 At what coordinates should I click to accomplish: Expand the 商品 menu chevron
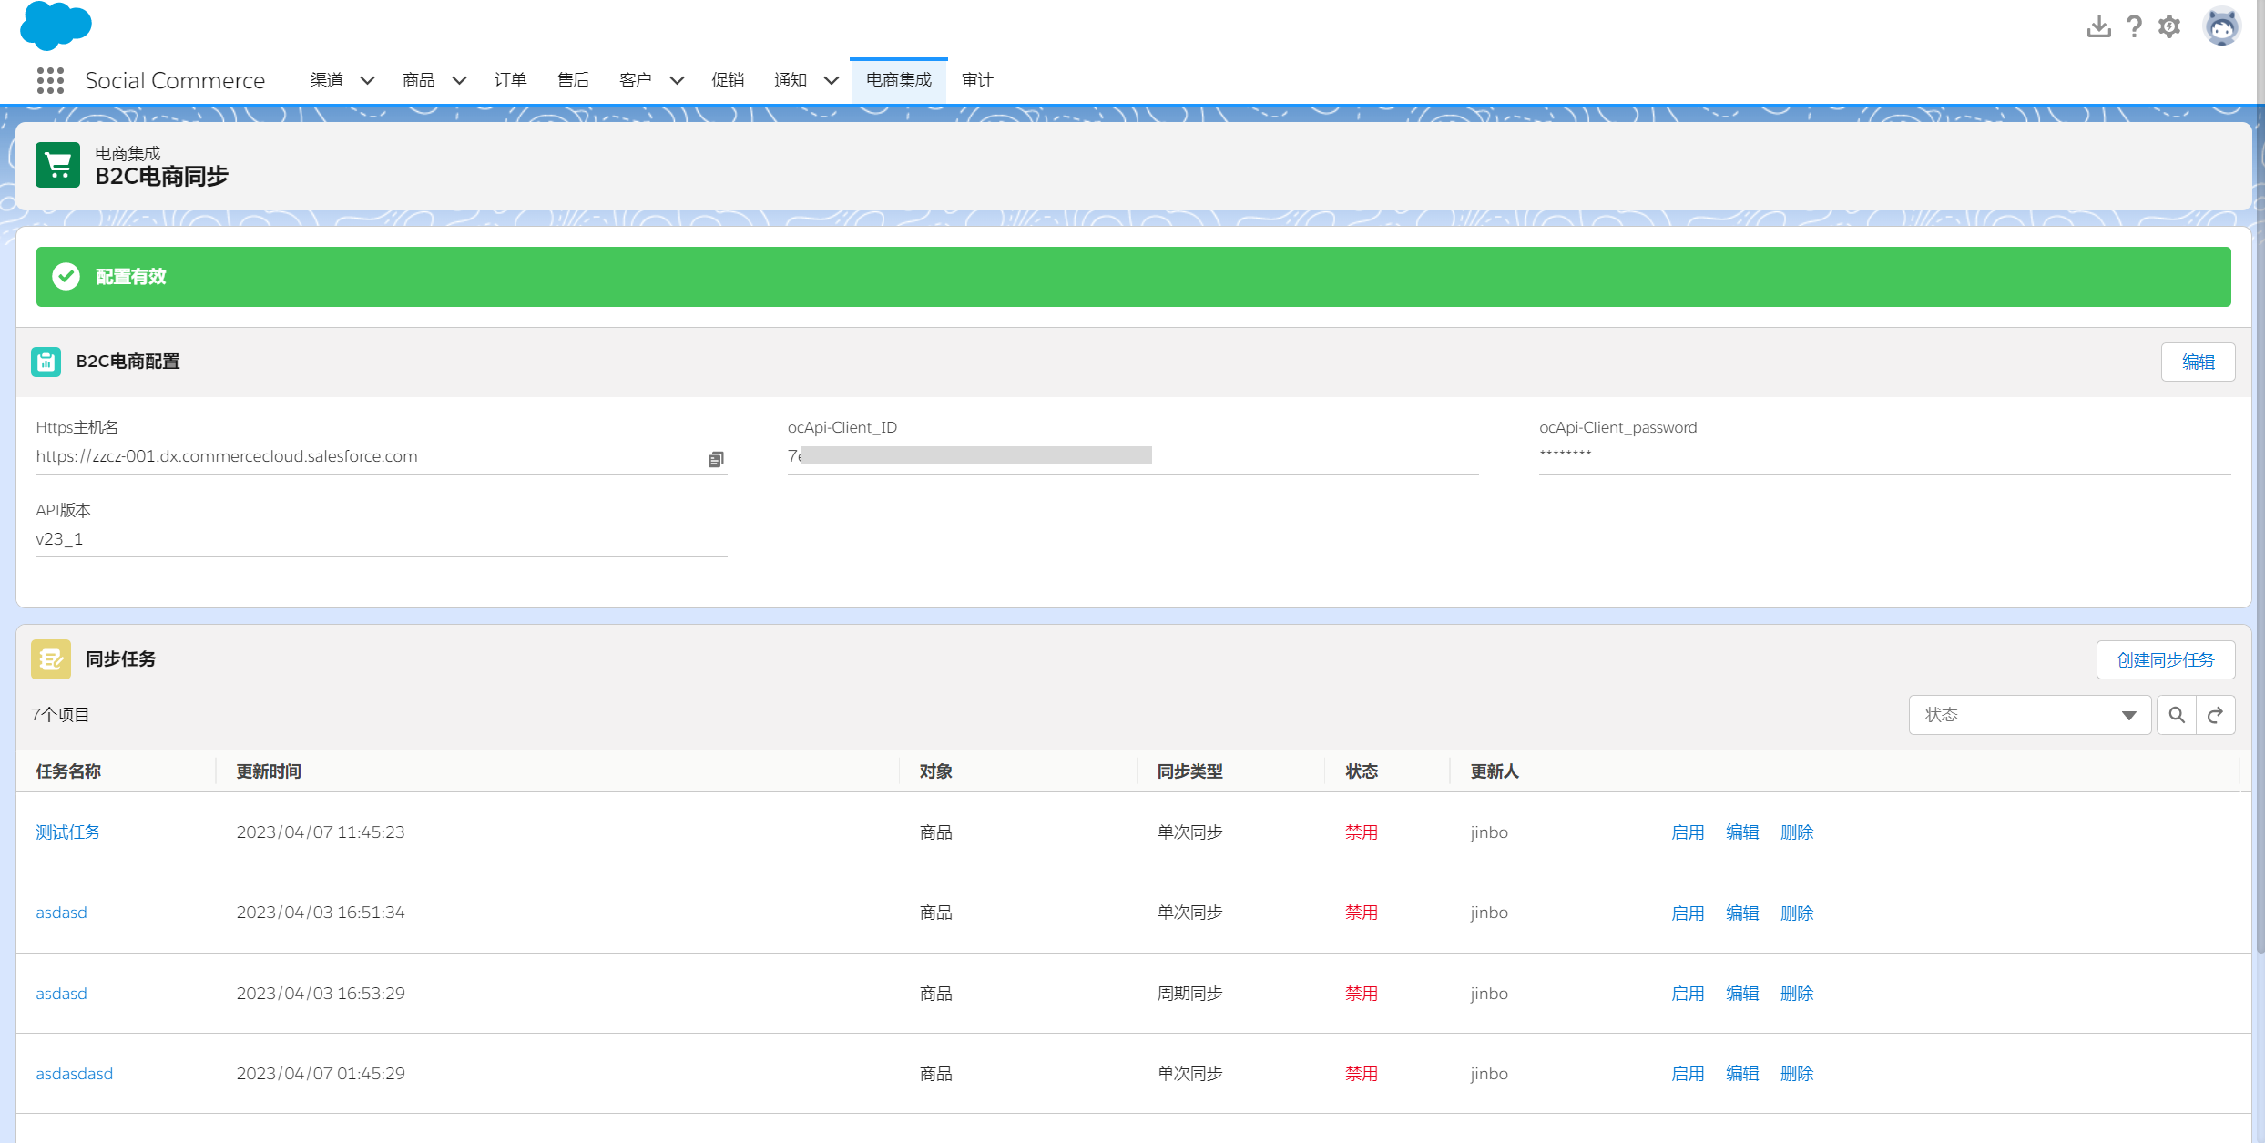pyautogui.click(x=459, y=80)
